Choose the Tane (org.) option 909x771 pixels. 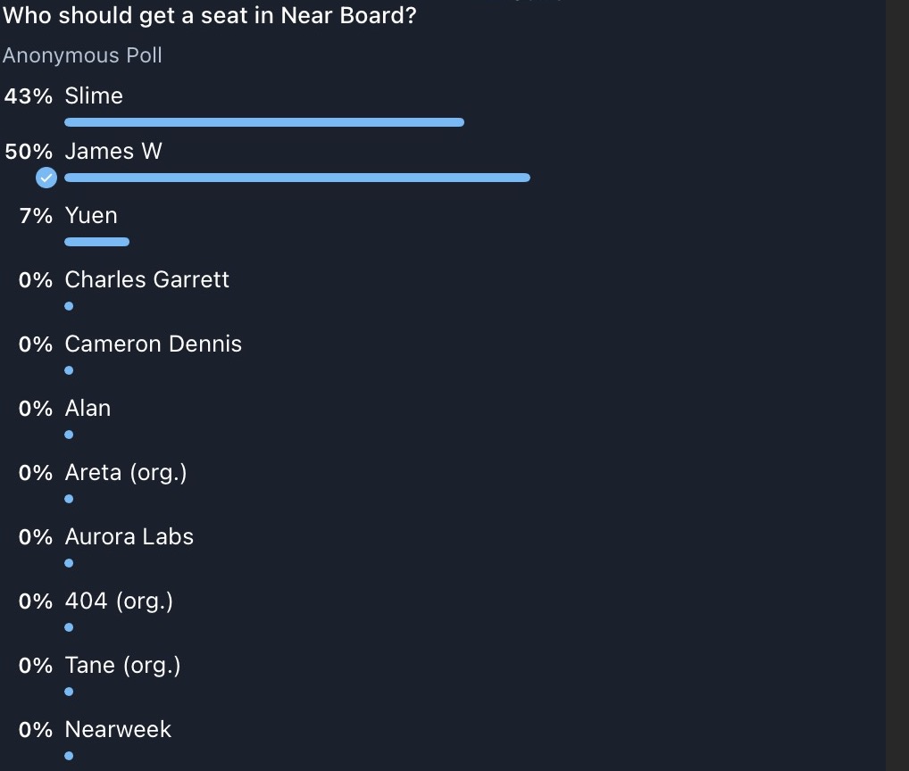click(122, 666)
